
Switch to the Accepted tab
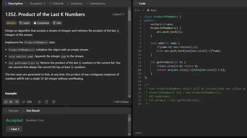coord(34,4)
